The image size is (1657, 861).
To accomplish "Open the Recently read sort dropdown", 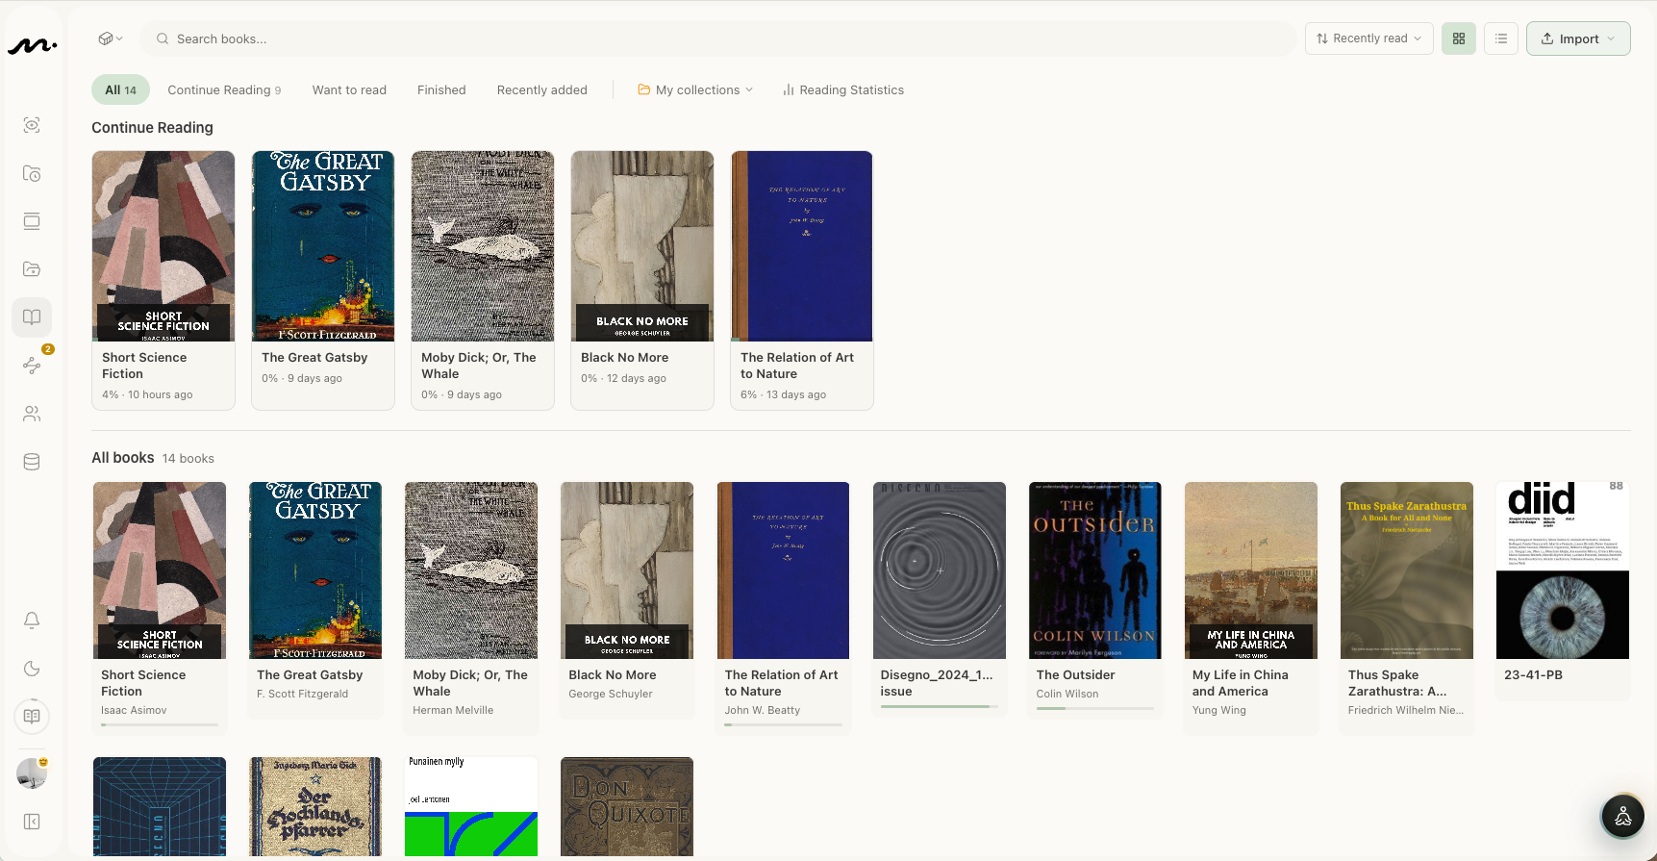I will 1369,38.
